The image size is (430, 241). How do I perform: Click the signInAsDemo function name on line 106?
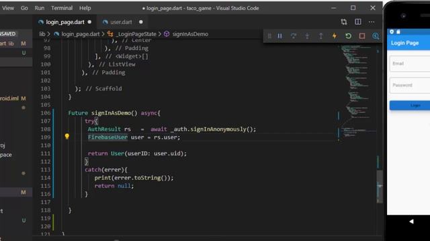click(x=111, y=113)
